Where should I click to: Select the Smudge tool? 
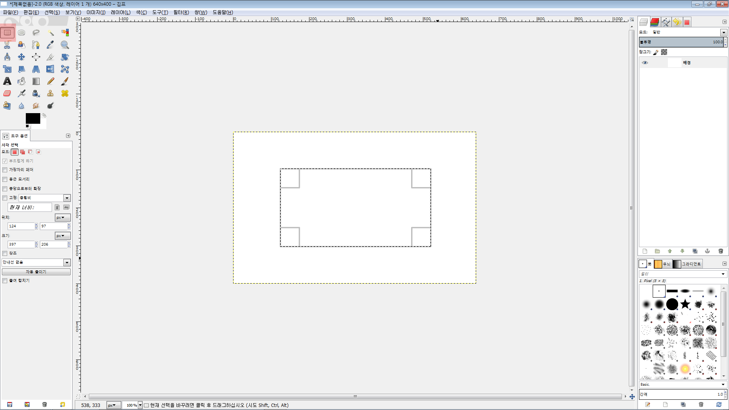(36, 106)
